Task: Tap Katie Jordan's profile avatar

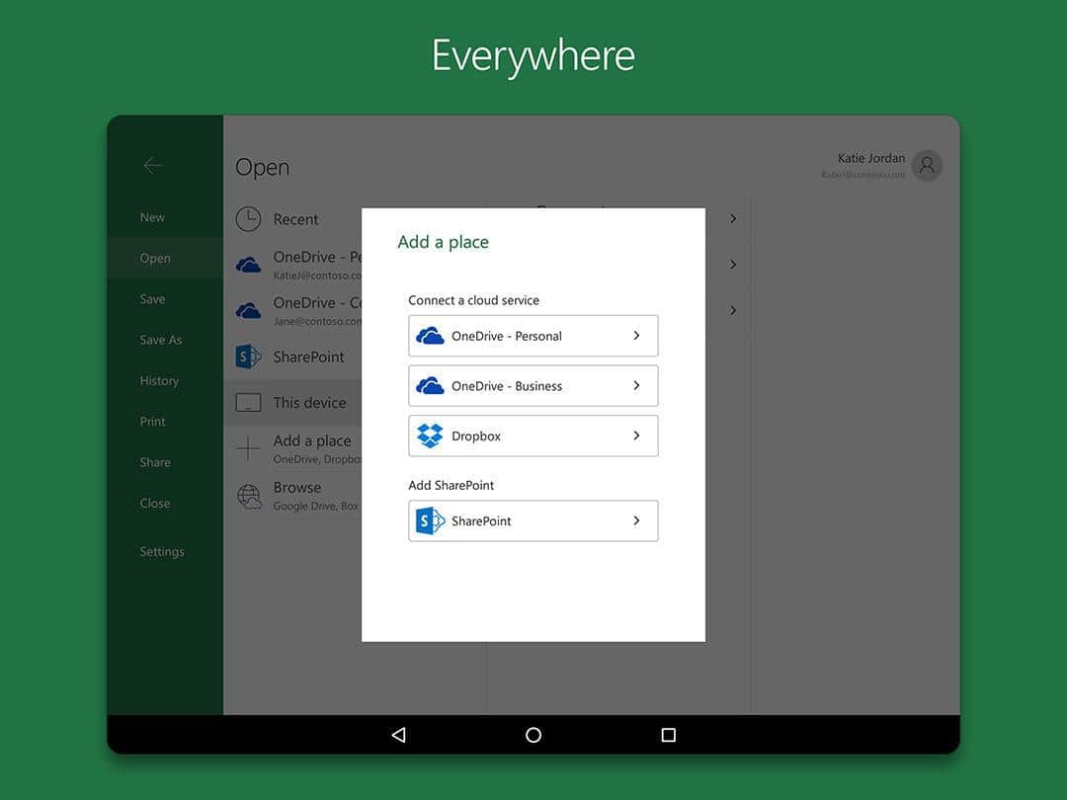Action: point(927,166)
